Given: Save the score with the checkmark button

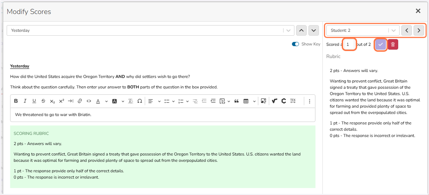Looking at the screenshot, I should click(380, 45).
